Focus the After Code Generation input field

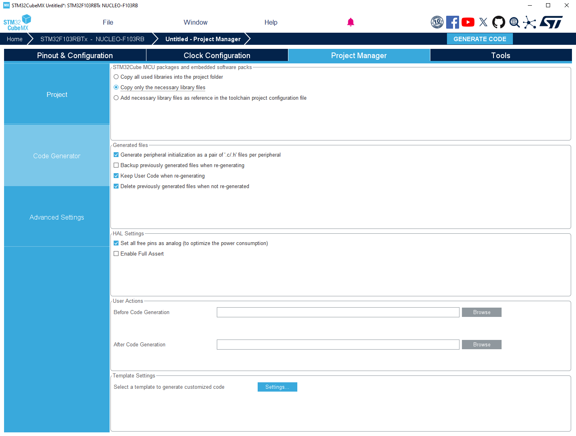coord(338,344)
